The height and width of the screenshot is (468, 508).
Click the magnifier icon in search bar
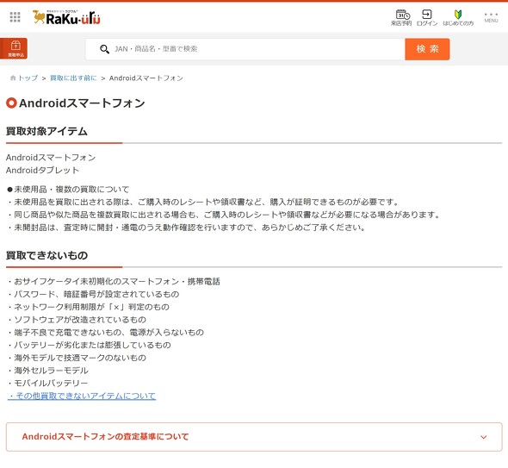[x=104, y=49]
